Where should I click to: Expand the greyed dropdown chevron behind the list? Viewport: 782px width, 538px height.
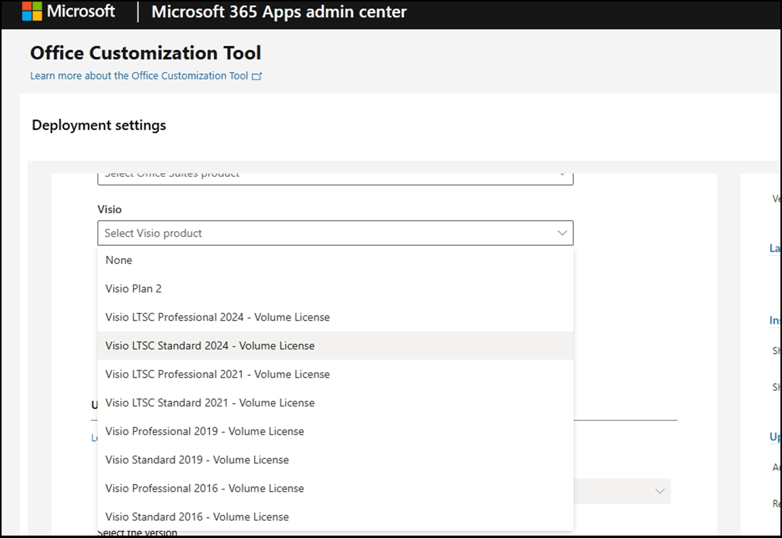click(x=659, y=491)
